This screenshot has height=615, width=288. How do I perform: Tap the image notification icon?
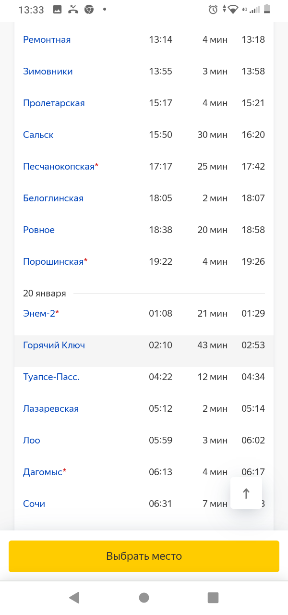(x=57, y=10)
